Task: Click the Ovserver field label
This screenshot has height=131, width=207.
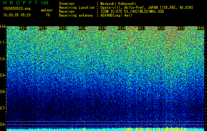Action: (67, 4)
